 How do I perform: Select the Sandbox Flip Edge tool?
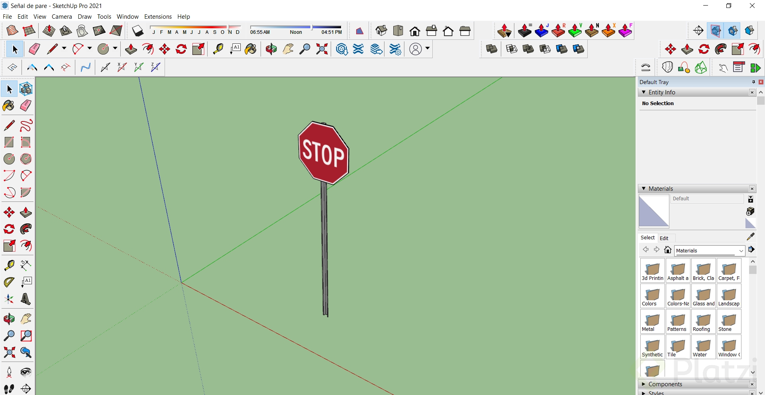116,31
